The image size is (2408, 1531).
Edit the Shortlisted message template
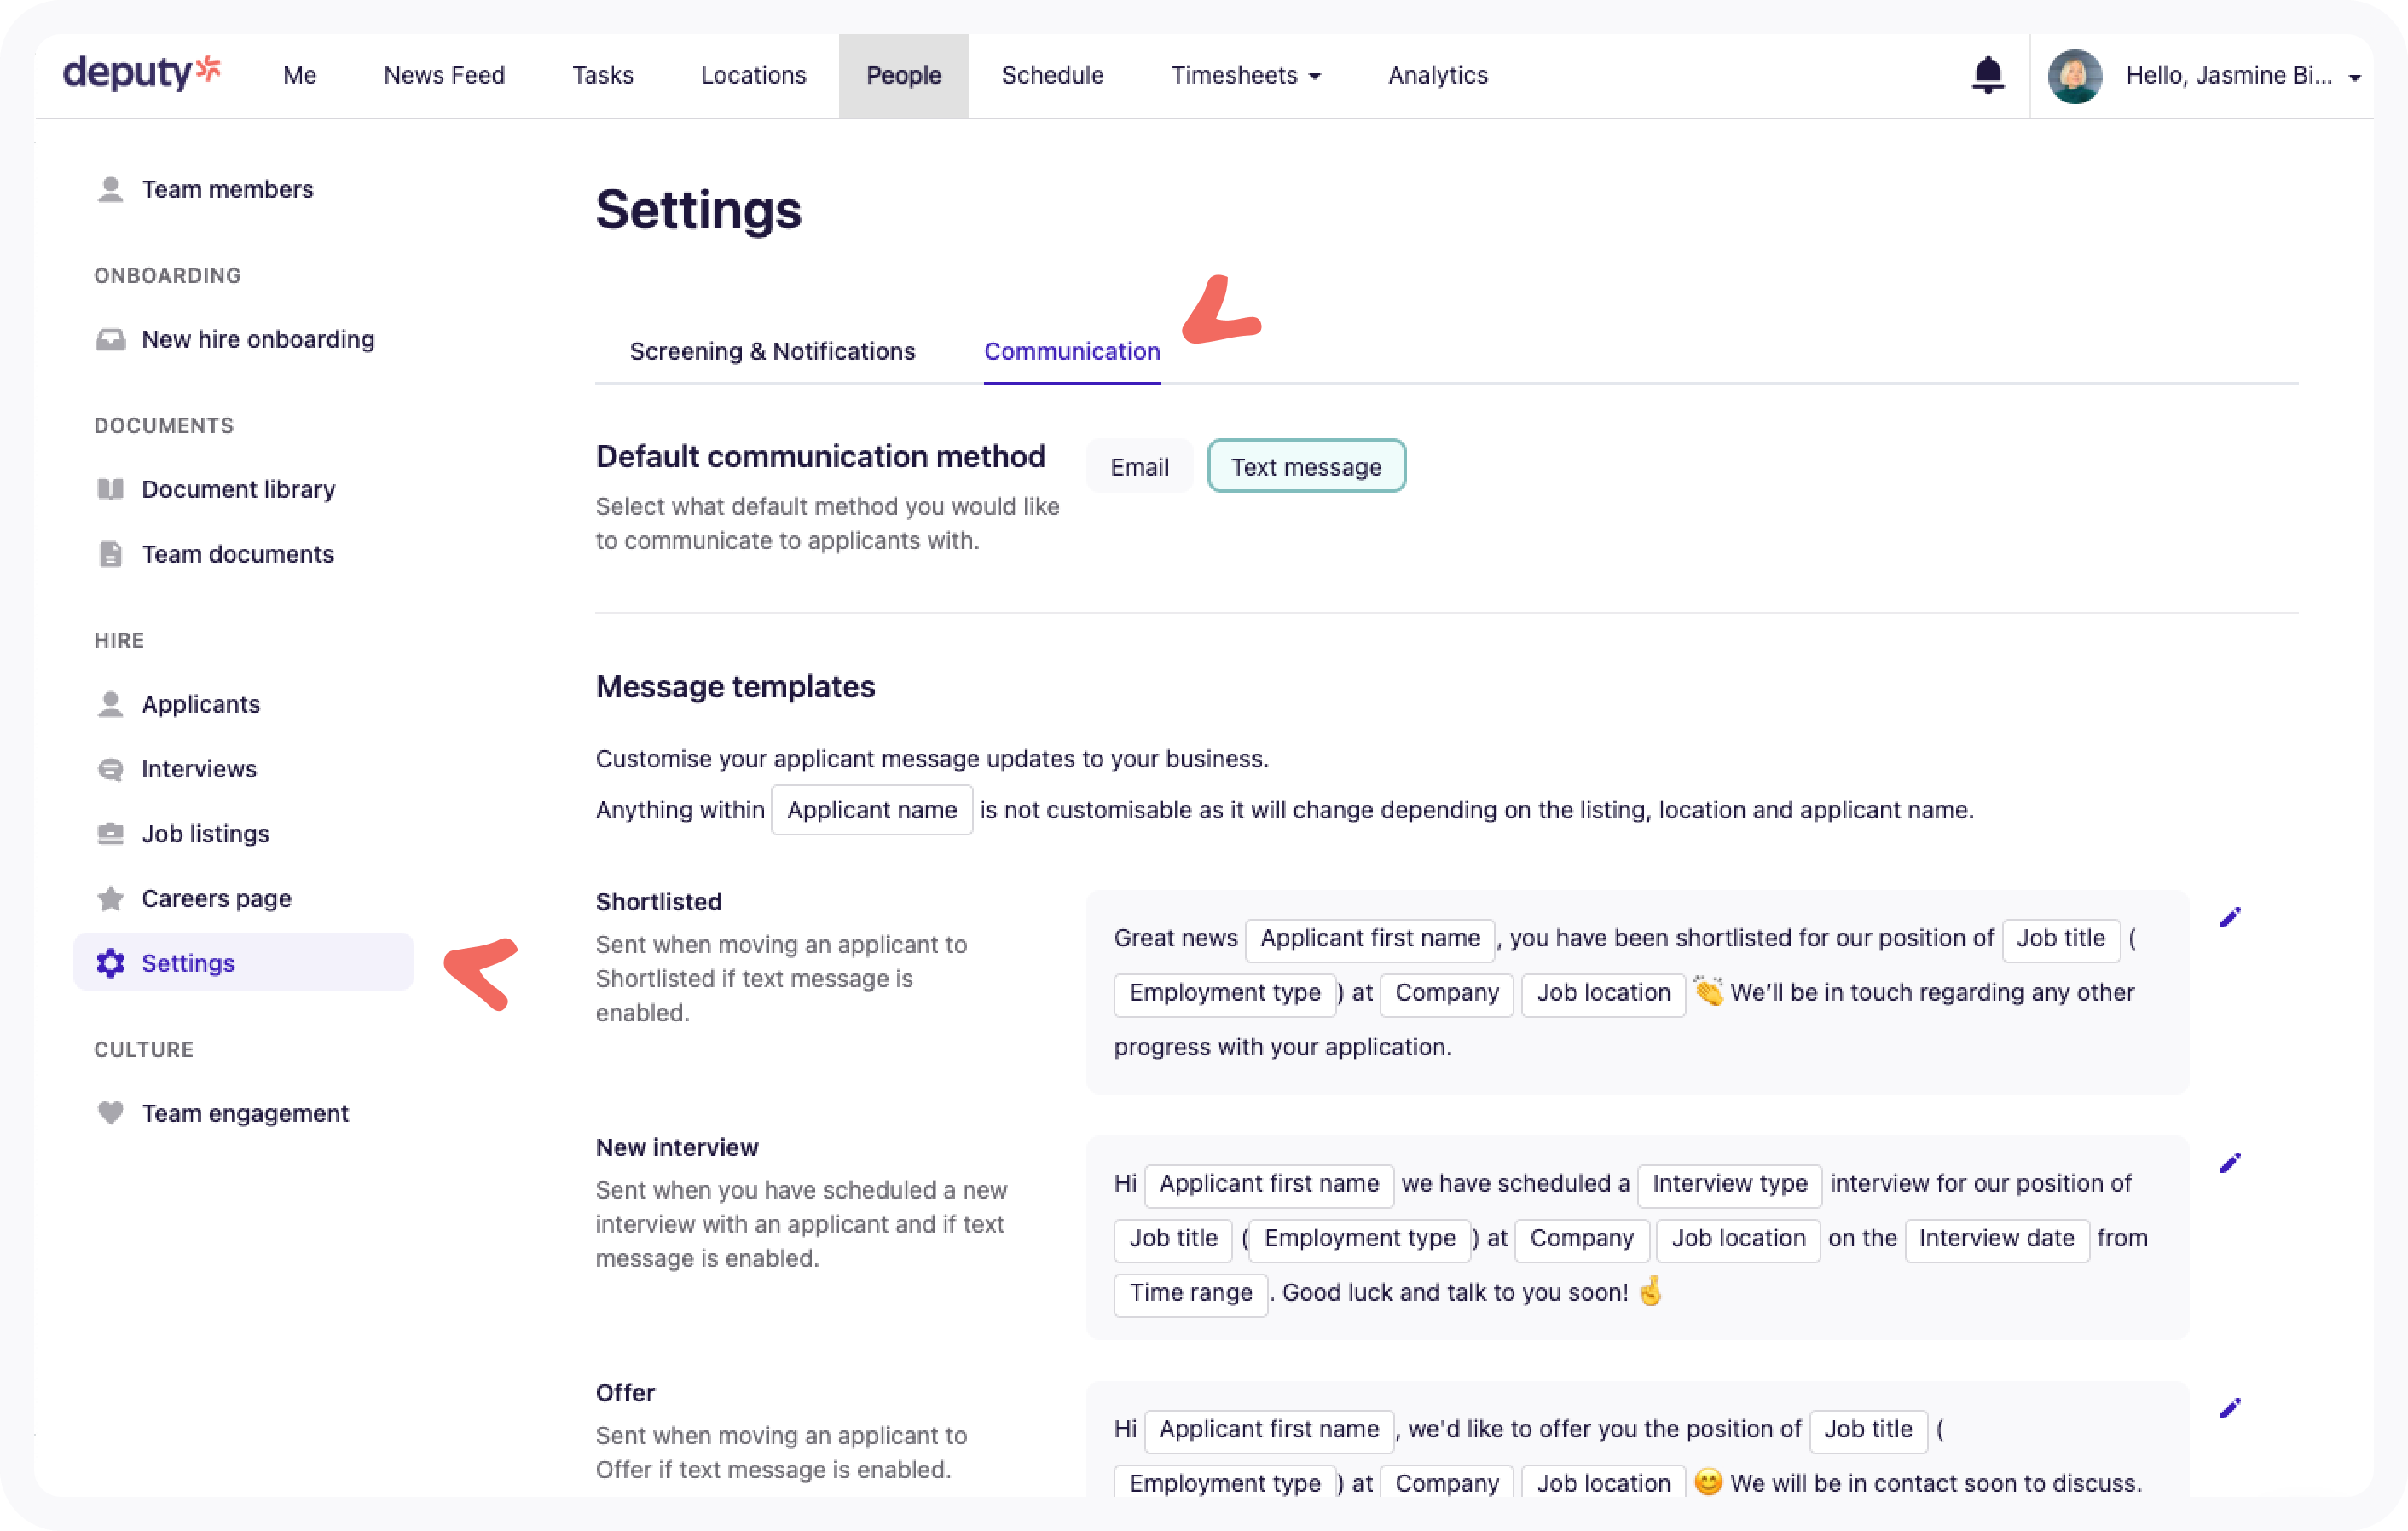tap(2230, 918)
